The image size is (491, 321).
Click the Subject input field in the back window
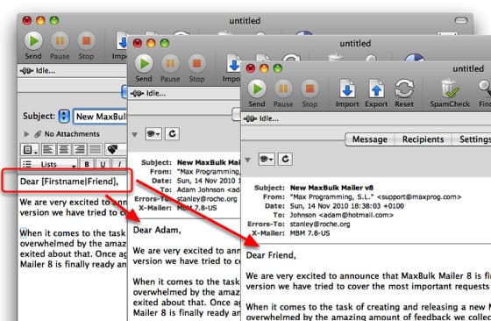point(100,117)
